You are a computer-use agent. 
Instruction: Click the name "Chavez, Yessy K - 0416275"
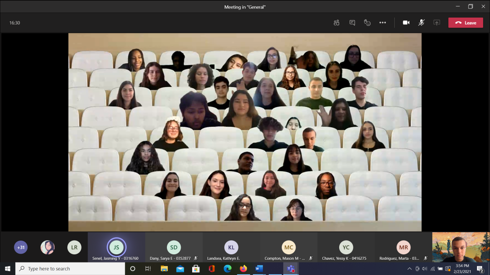pyautogui.click(x=344, y=259)
